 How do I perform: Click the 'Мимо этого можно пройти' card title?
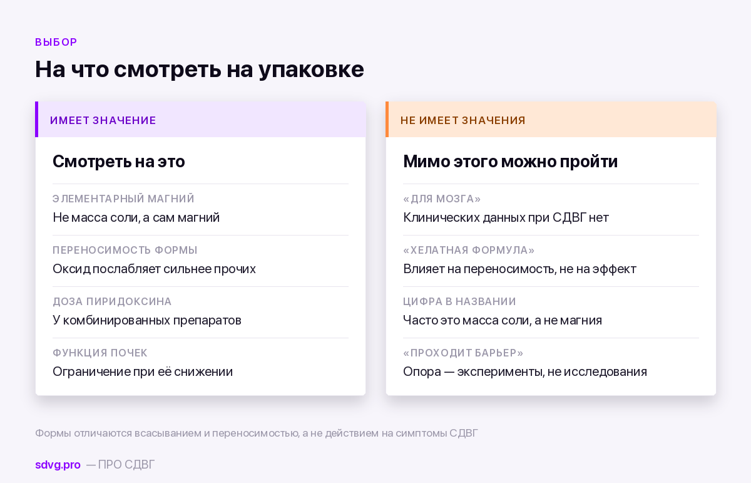point(510,162)
